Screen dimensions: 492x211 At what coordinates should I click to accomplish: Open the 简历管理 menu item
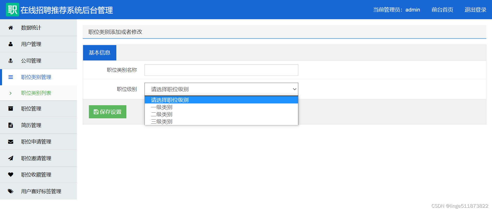coord(38,125)
